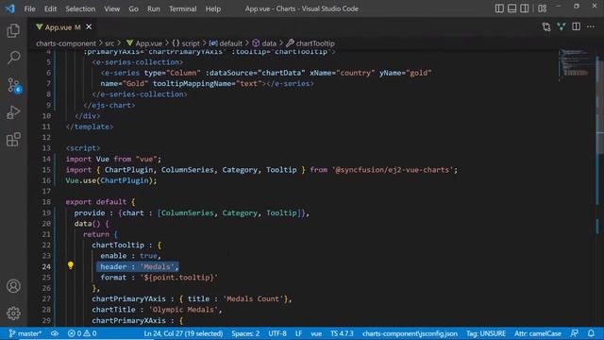The height and width of the screenshot is (340, 604).
Task: Click Synchronize Changes cloud icon
Action: [x=55, y=333]
